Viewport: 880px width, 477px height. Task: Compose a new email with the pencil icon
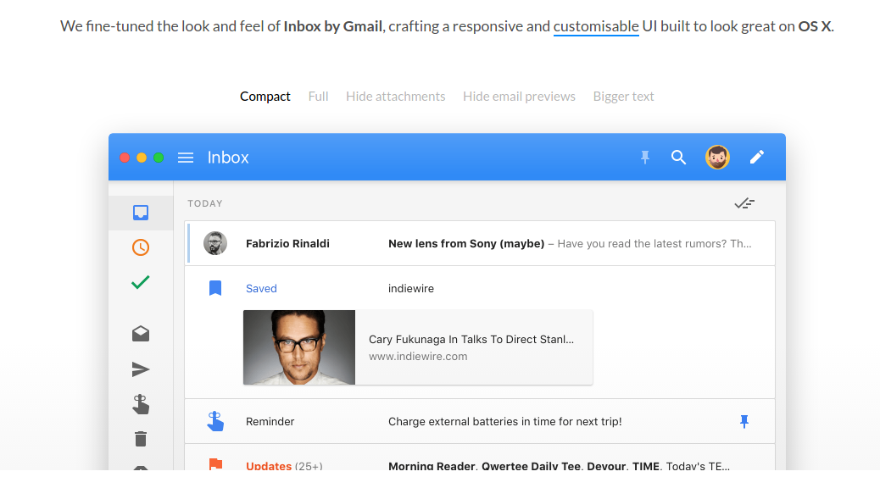pos(756,157)
